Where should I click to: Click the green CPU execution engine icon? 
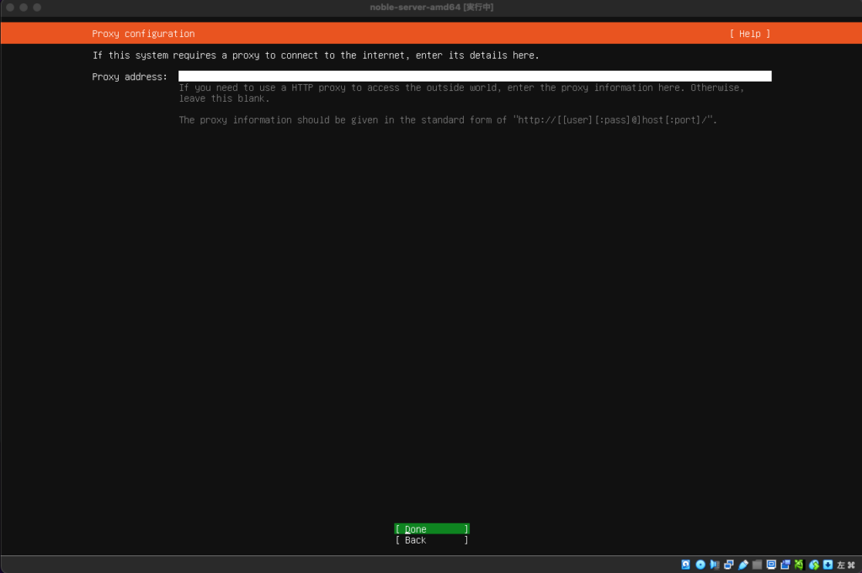click(x=800, y=565)
